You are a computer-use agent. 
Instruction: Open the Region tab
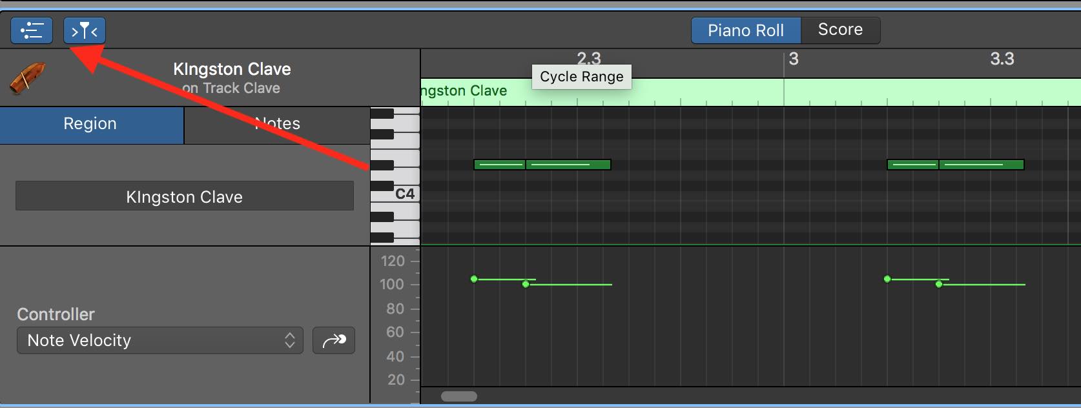tap(91, 124)
